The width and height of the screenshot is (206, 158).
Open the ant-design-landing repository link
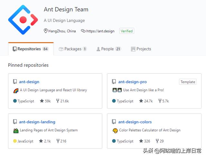(37, 122)
